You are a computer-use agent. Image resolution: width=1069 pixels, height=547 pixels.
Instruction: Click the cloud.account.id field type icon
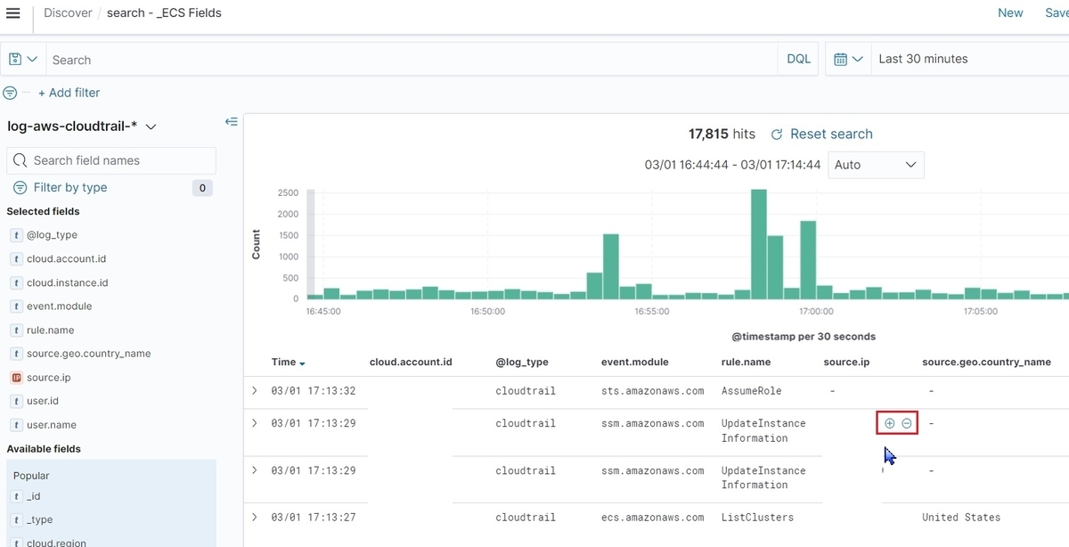[16, 259]
